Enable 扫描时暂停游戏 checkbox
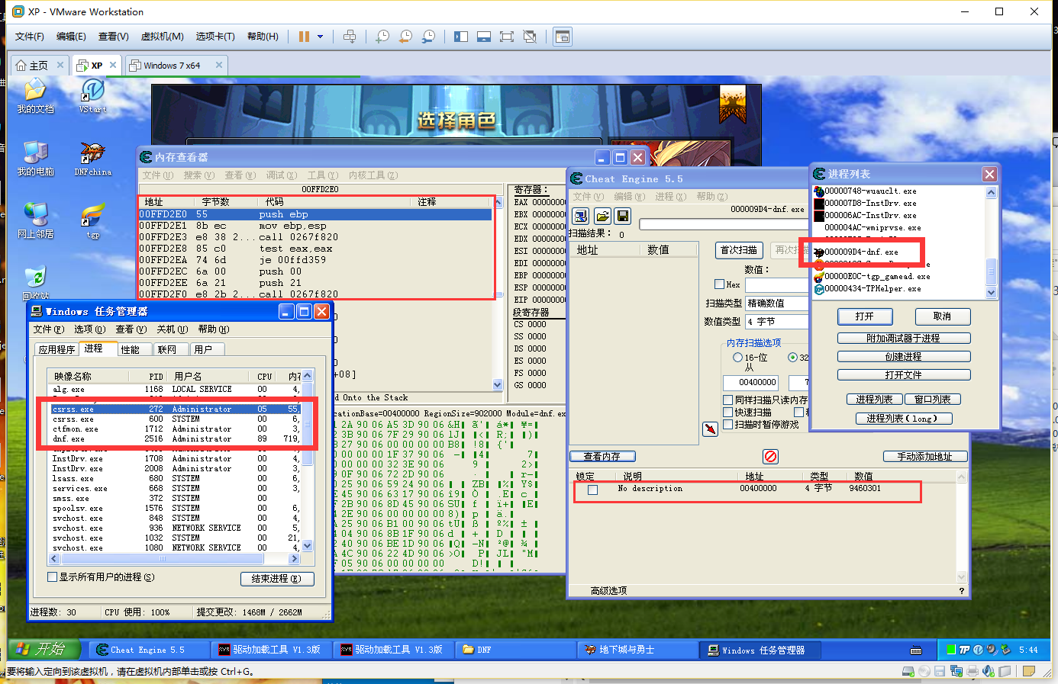Image resolution: width=1058 pixels, height=684 pixels. coord(727,424)
